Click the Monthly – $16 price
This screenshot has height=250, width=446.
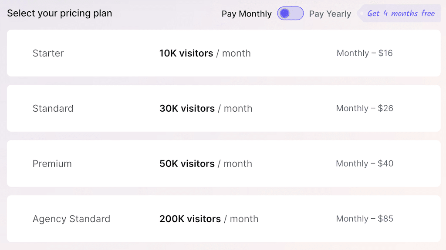tap(365, 53)
